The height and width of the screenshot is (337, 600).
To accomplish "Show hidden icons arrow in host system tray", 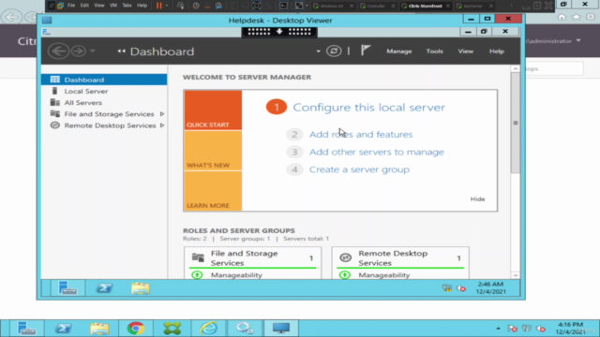I will click(x=498, y=329).
